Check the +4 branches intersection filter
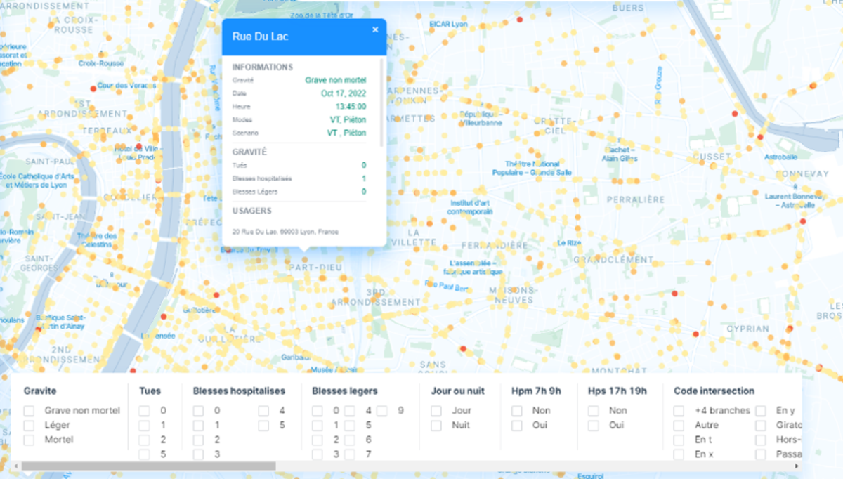The image size is (843, 479). (679, 411)
